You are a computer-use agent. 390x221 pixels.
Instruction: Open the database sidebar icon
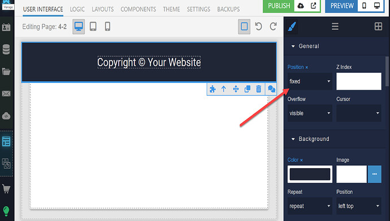coord(6,50)
